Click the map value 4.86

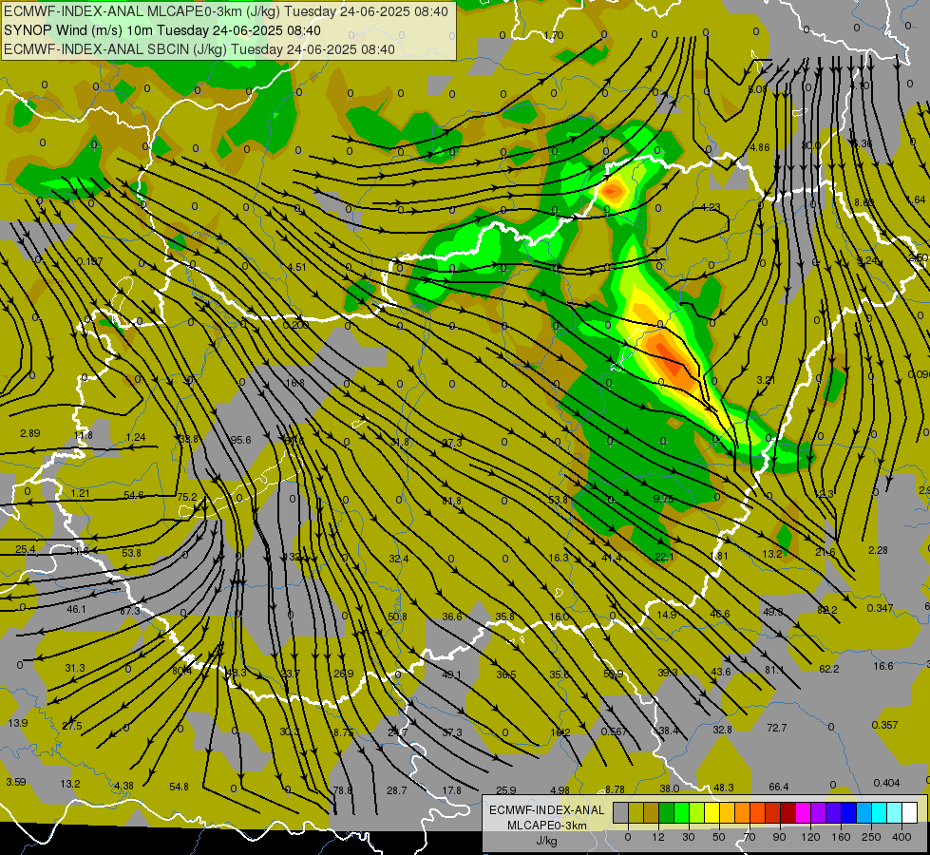(x=760, y=148)
